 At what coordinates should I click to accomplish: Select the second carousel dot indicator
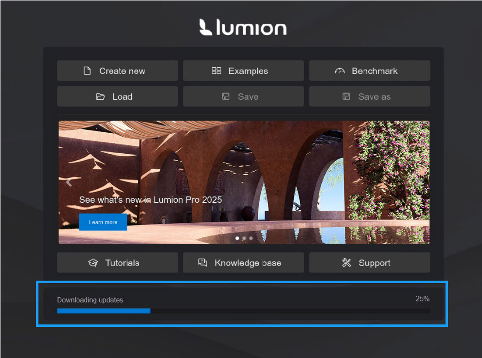[x=244, y=238]
